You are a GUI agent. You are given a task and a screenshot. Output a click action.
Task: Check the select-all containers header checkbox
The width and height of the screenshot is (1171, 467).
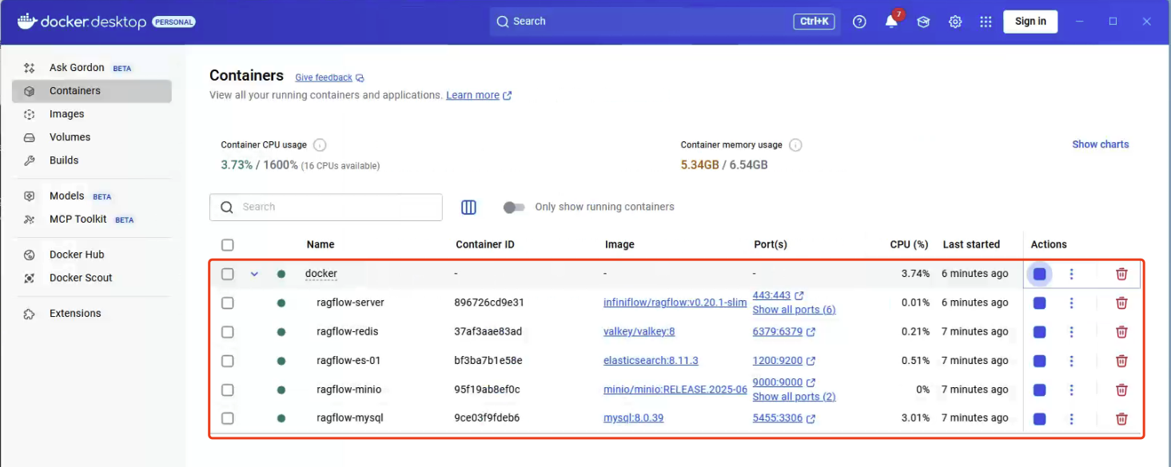pyautogui.click(x=228, y=245)
